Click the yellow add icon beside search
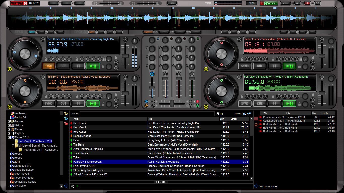The image size is (344, 193). coord(222,114)
